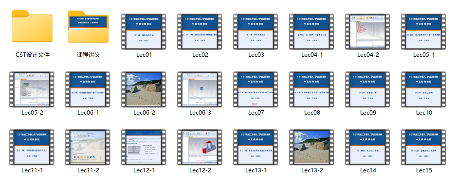Select the Lec02 video thumbnail
The width and height of the screenshot is (455, 185).
click(x=200, y=32)
